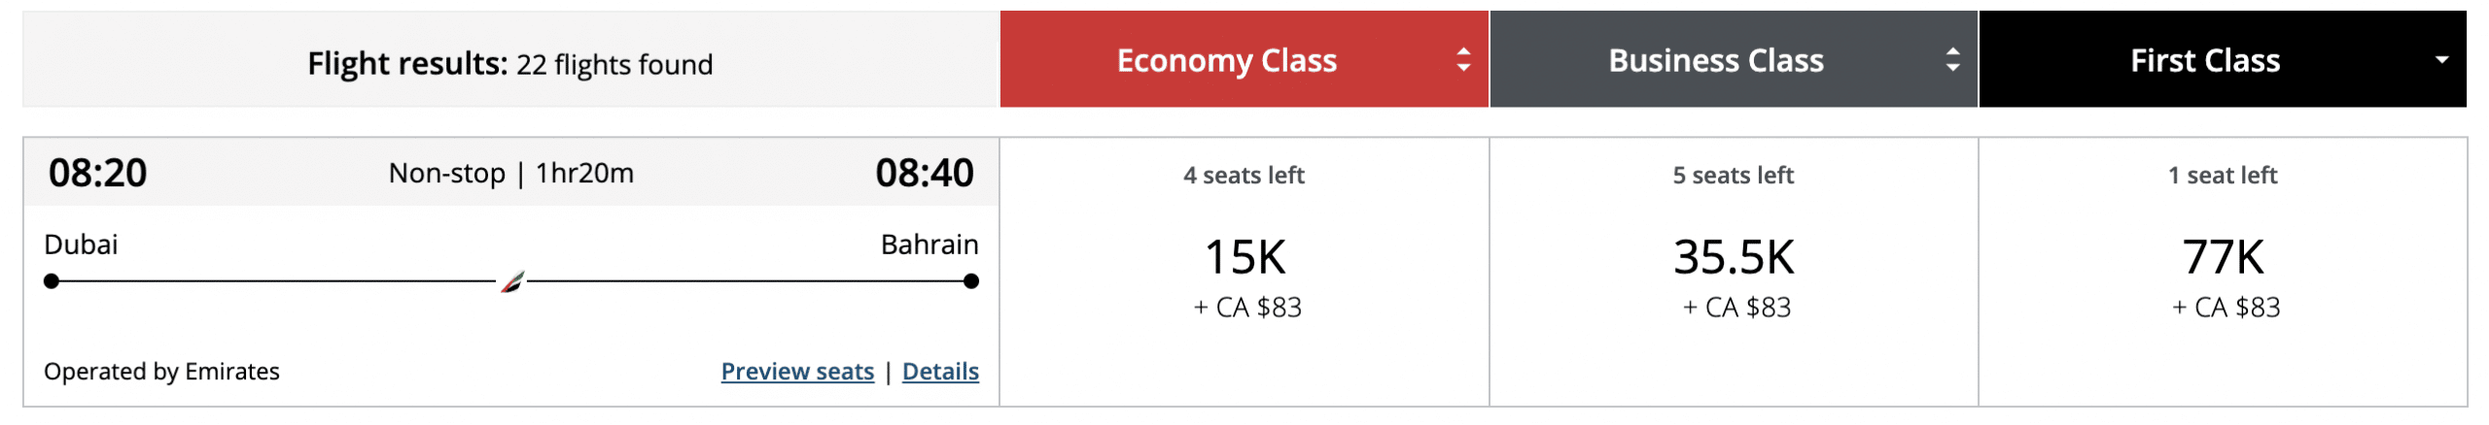Viewport: 2489px width, 425px height.
Task: Open the flight Details link
Action: coord(940,372)
